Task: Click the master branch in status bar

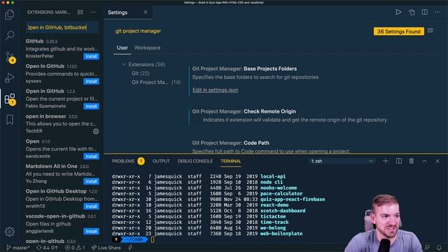Action: tap(18, 248)
